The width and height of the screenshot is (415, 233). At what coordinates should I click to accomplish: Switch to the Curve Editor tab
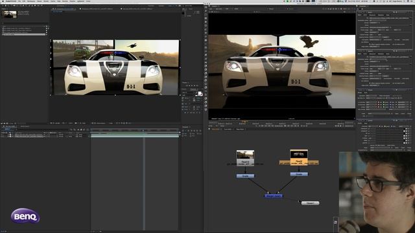coord(228,129)
